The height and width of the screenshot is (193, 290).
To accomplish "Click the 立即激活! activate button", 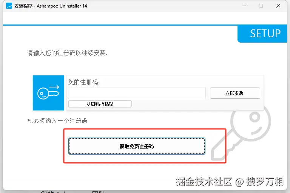I will pos(235,93).
